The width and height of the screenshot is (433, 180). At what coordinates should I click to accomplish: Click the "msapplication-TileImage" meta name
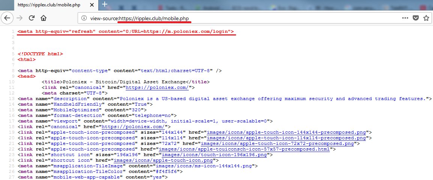tap(88, 166)
